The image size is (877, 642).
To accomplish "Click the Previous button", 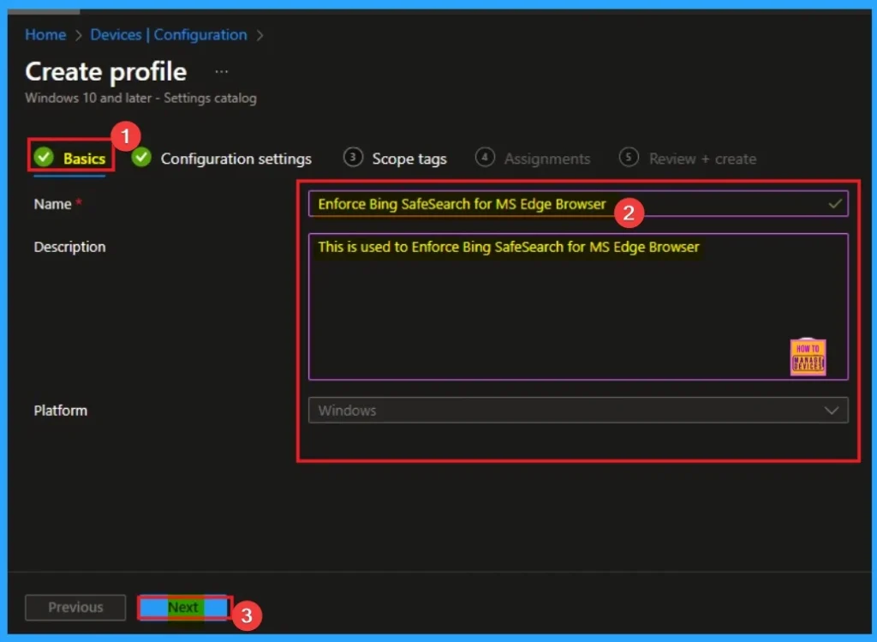I will point(75,608).
